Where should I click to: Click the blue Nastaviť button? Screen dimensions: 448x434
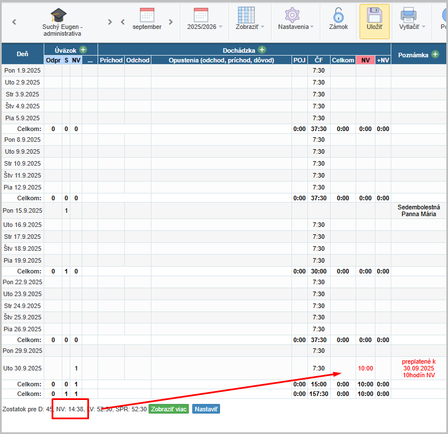click(206, 409)
